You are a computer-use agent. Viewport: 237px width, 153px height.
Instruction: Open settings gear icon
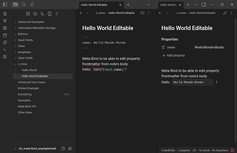(70, 149)
